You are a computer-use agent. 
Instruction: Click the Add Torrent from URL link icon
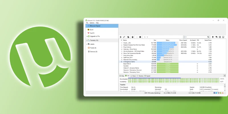pos(125,37)
